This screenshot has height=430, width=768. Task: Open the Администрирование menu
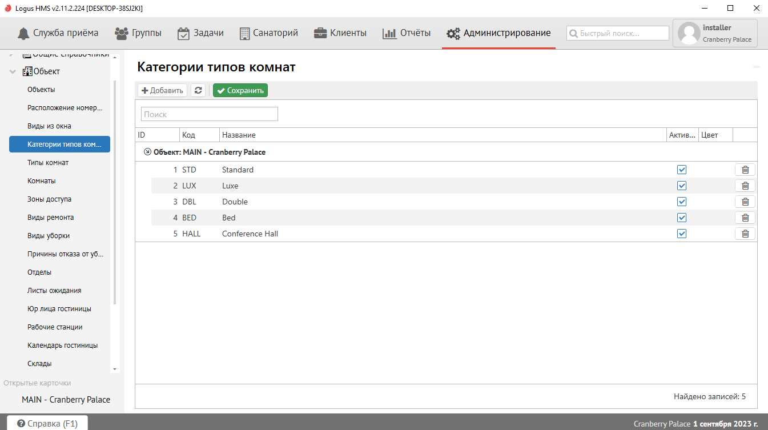(x=498, y=33)
